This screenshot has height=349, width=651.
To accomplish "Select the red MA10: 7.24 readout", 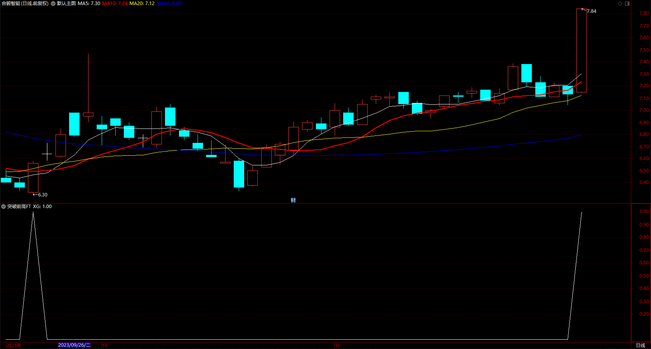I will 115,3.
